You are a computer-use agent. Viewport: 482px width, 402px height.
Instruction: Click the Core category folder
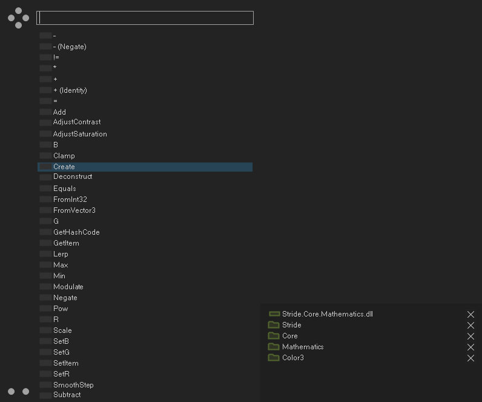(290, 336)
